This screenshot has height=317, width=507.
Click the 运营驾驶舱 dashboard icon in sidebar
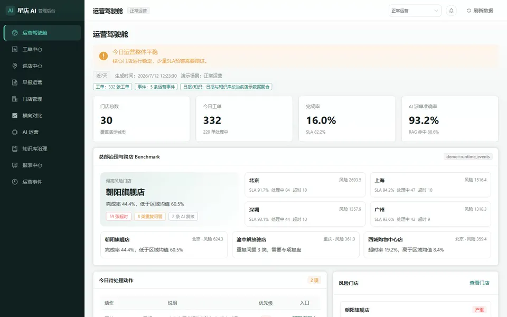pos(15,33)
